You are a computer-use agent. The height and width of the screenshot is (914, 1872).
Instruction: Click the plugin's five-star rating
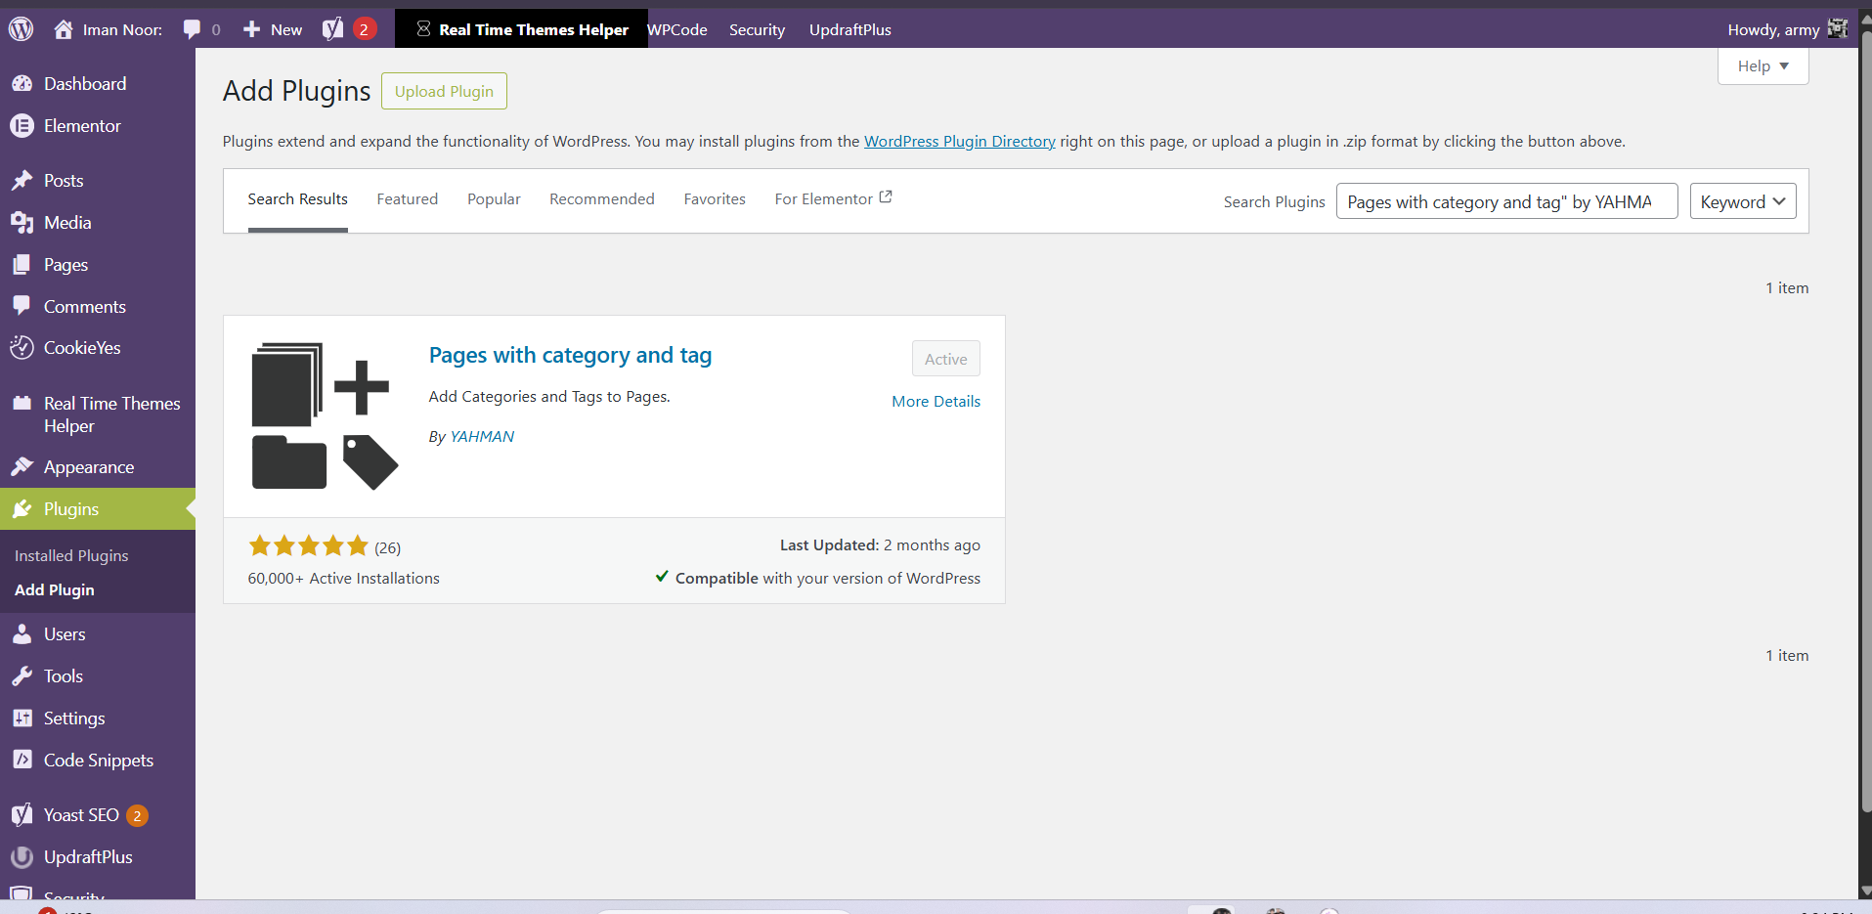click(309, 545)
